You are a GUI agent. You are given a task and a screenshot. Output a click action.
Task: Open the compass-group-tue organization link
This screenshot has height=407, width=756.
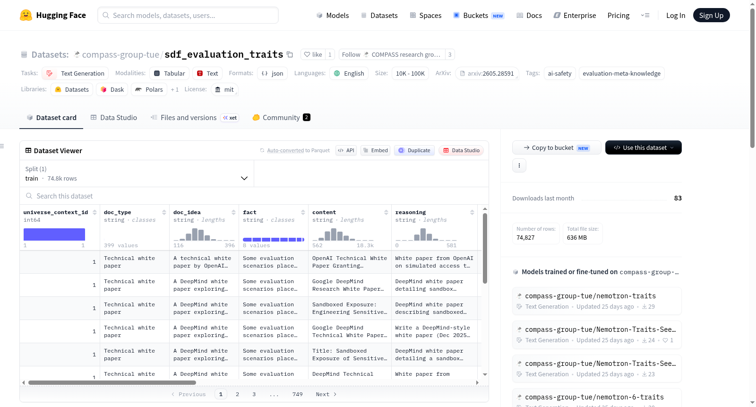pyautogui.click(x=120, y=54)
